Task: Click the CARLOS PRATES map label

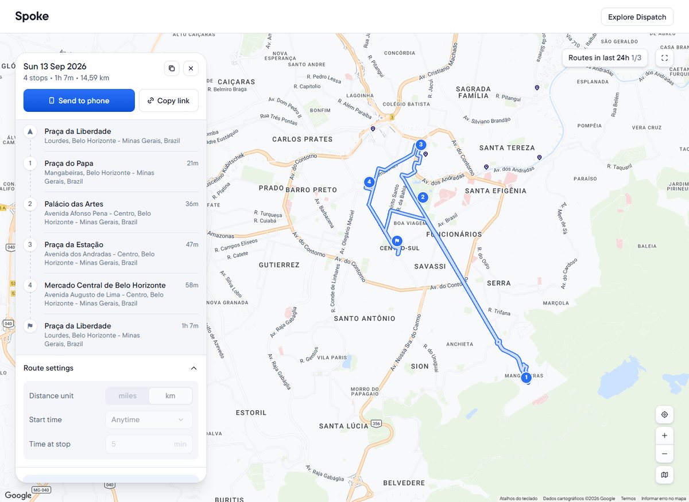Action: click(x=303, y=139)
